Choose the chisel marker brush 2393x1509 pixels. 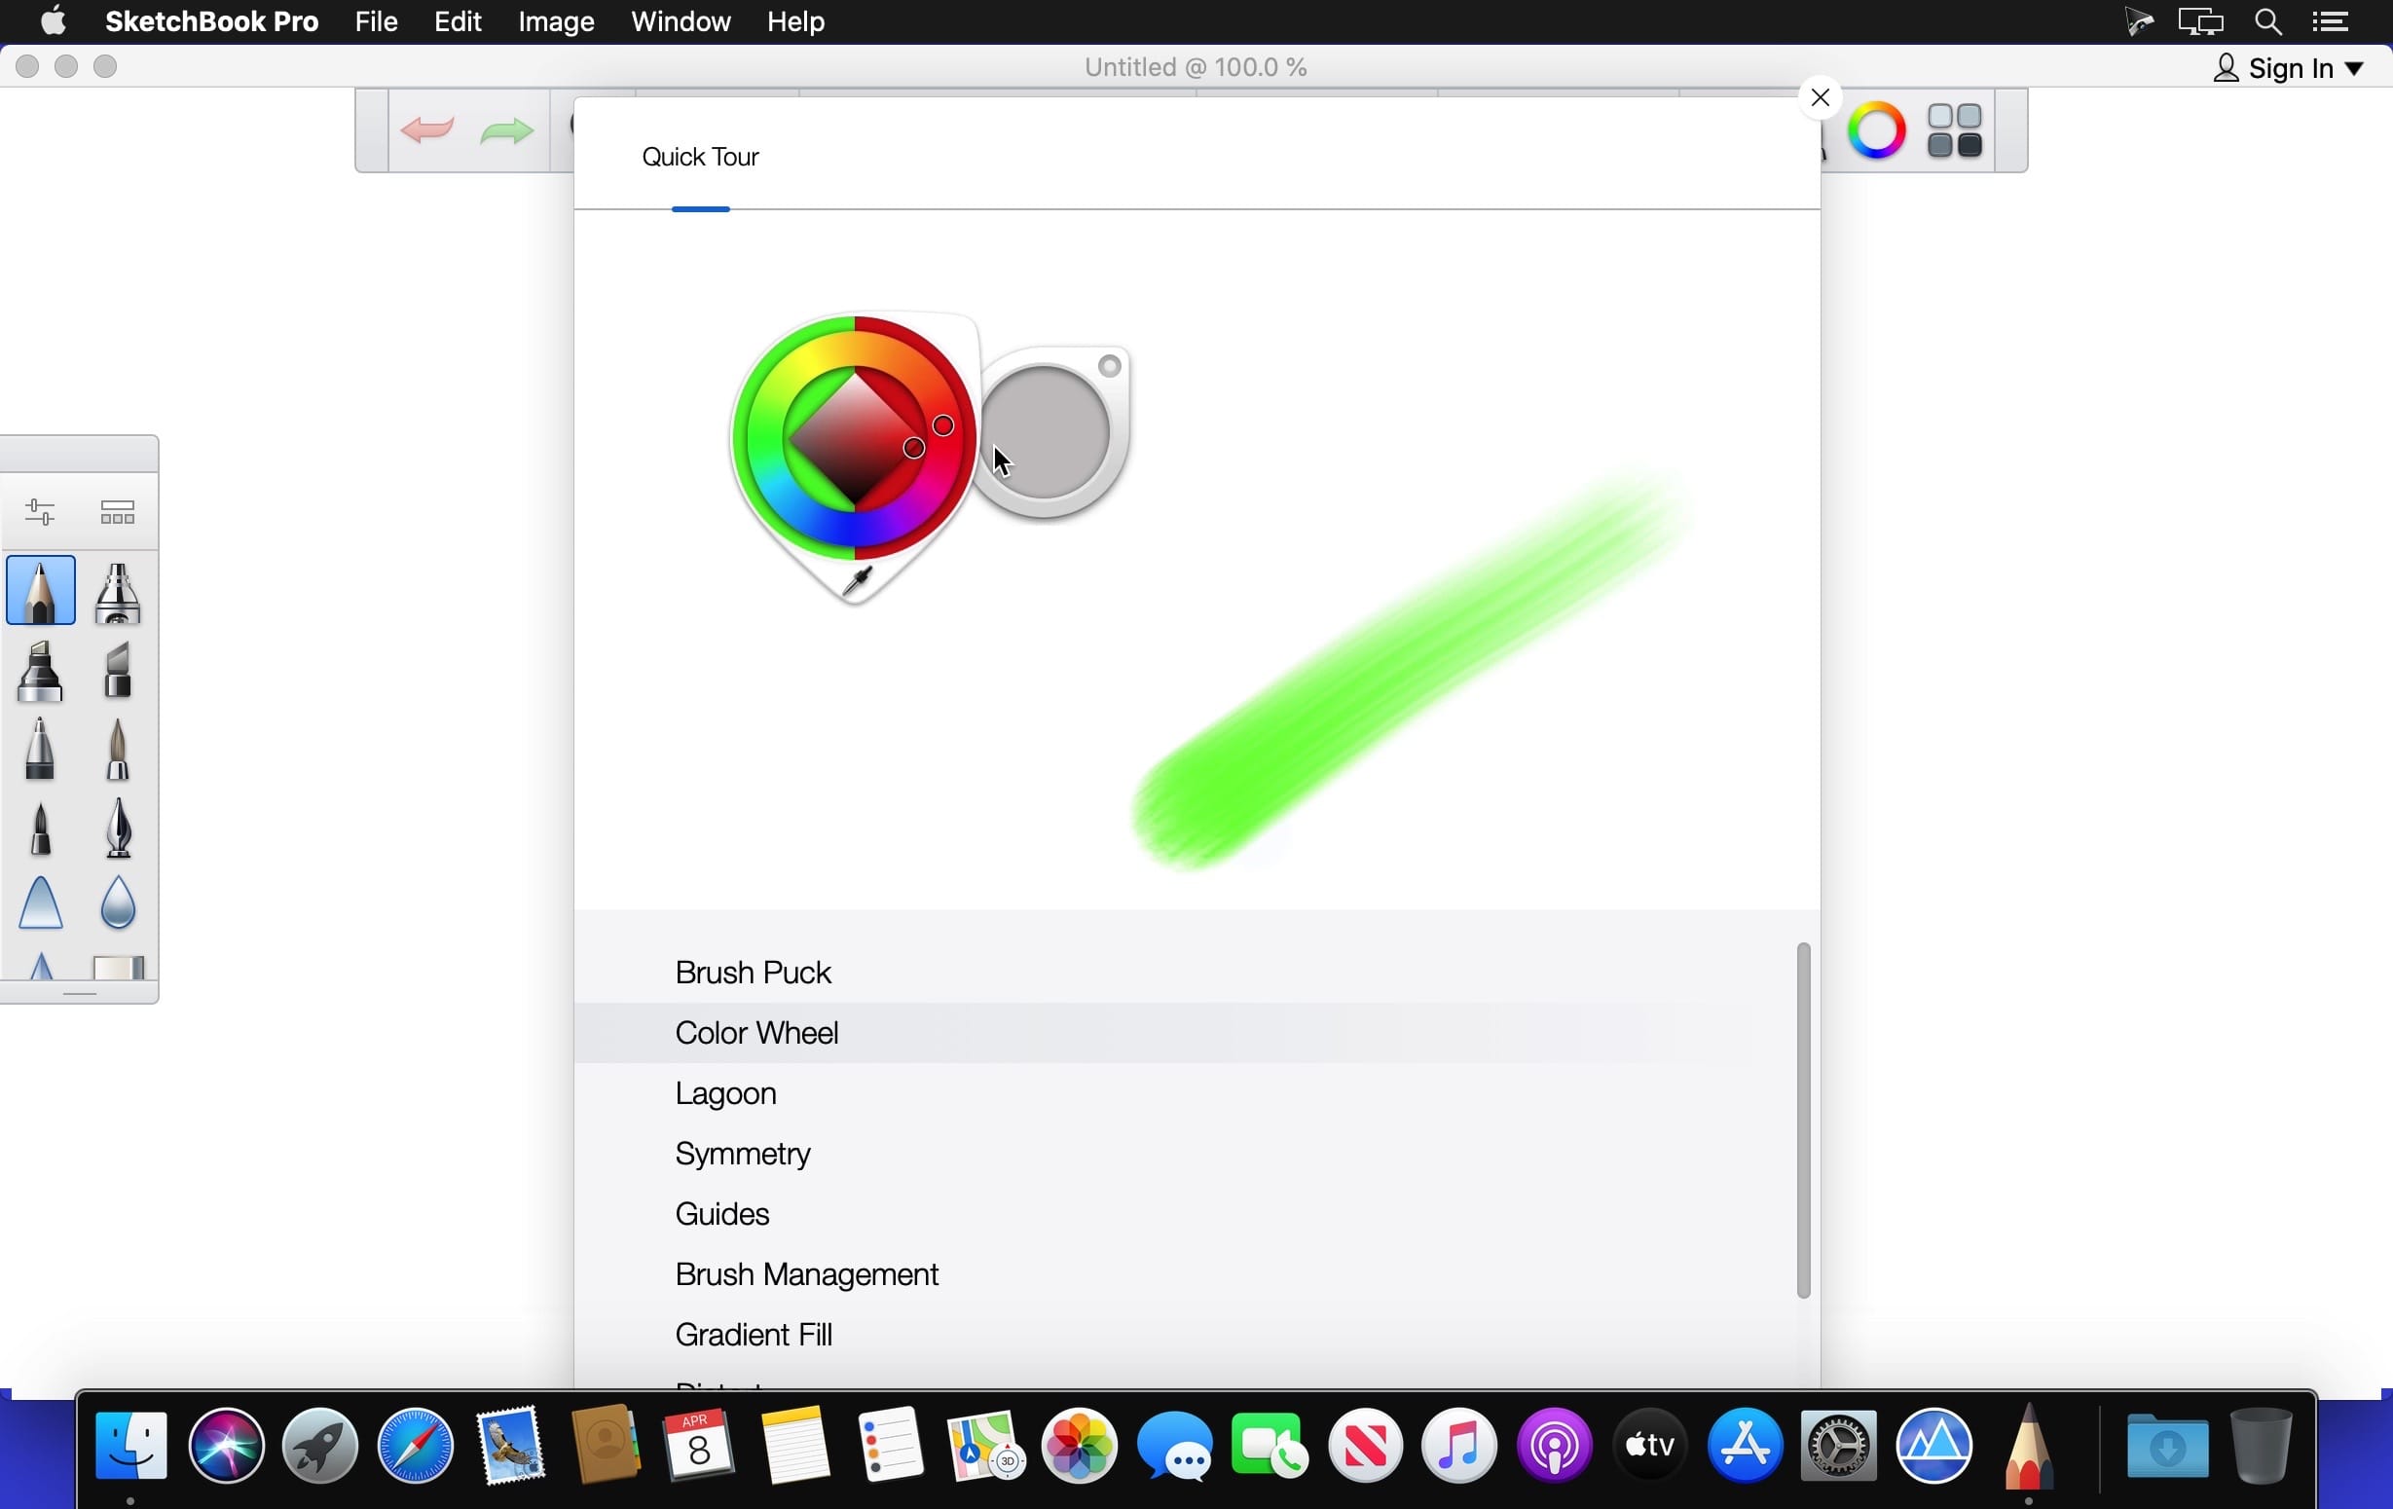coord(117,670)
